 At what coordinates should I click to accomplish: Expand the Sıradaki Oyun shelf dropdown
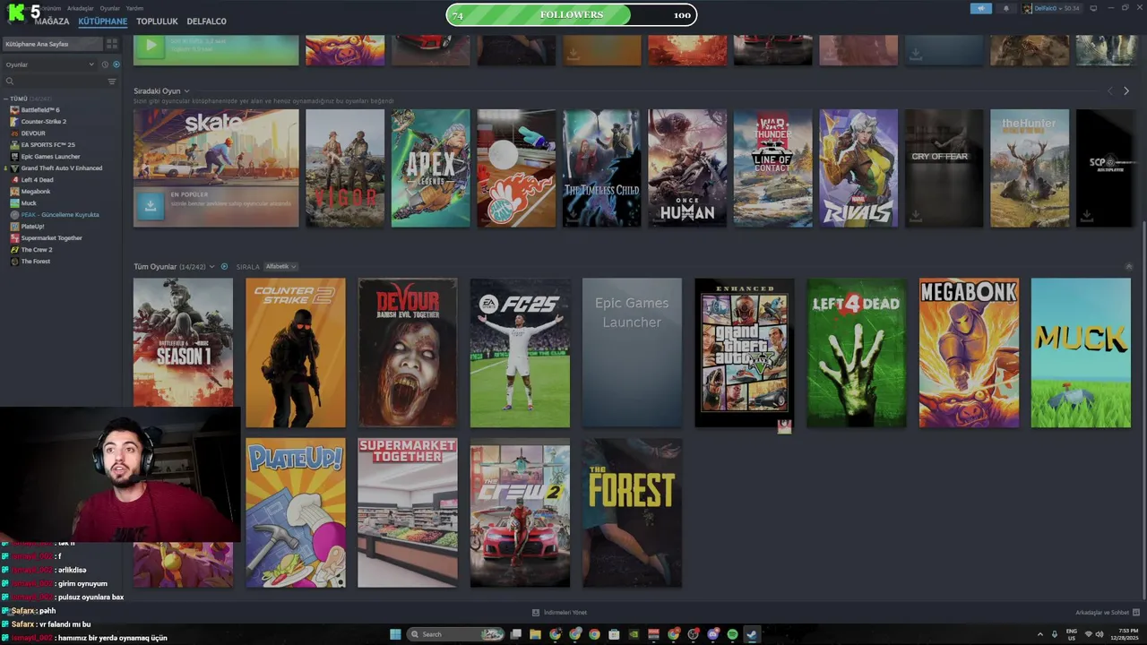[186, 91]
